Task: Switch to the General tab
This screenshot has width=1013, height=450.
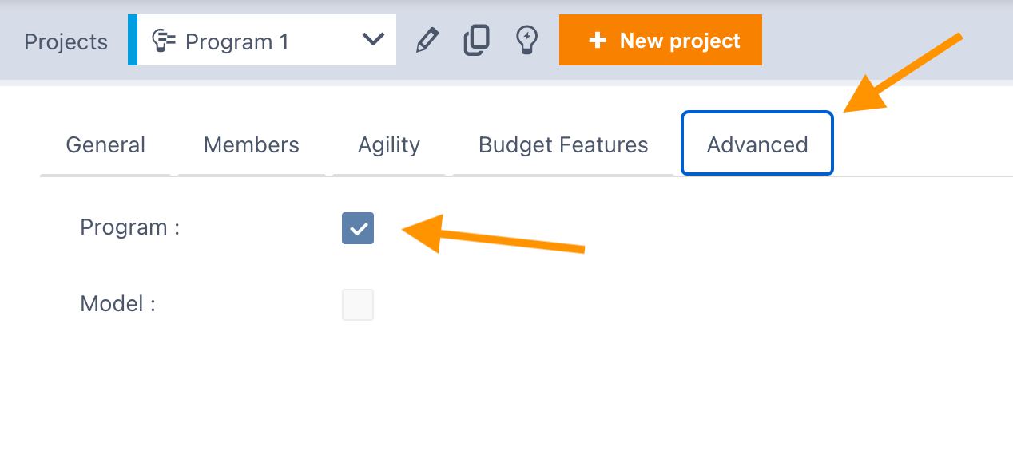Action: (105, 145)
